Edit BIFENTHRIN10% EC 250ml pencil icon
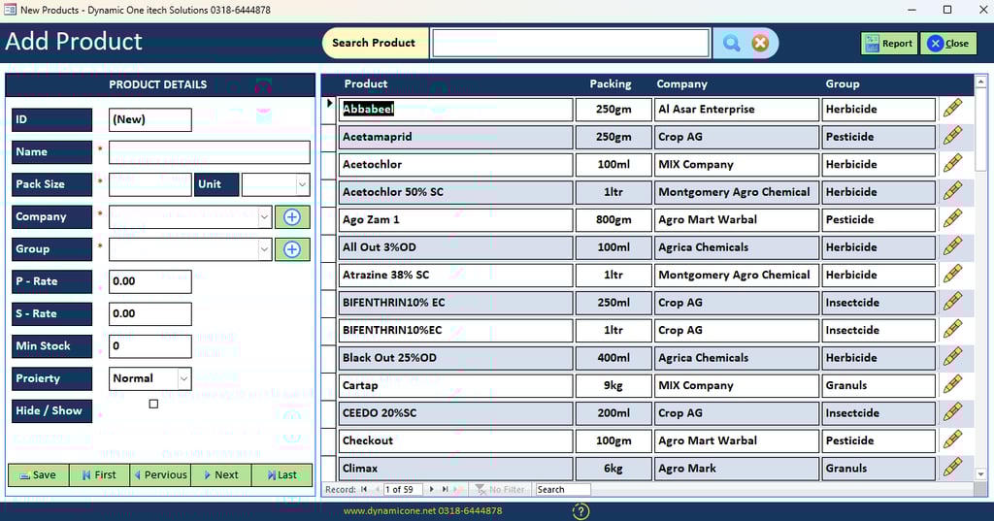The width and height of the screenshot is (994, 521). [x=953, y=302]
